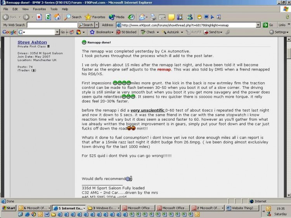Open the Search pane in the toolbar
291x218 pixels.
(x=73, y=17)
